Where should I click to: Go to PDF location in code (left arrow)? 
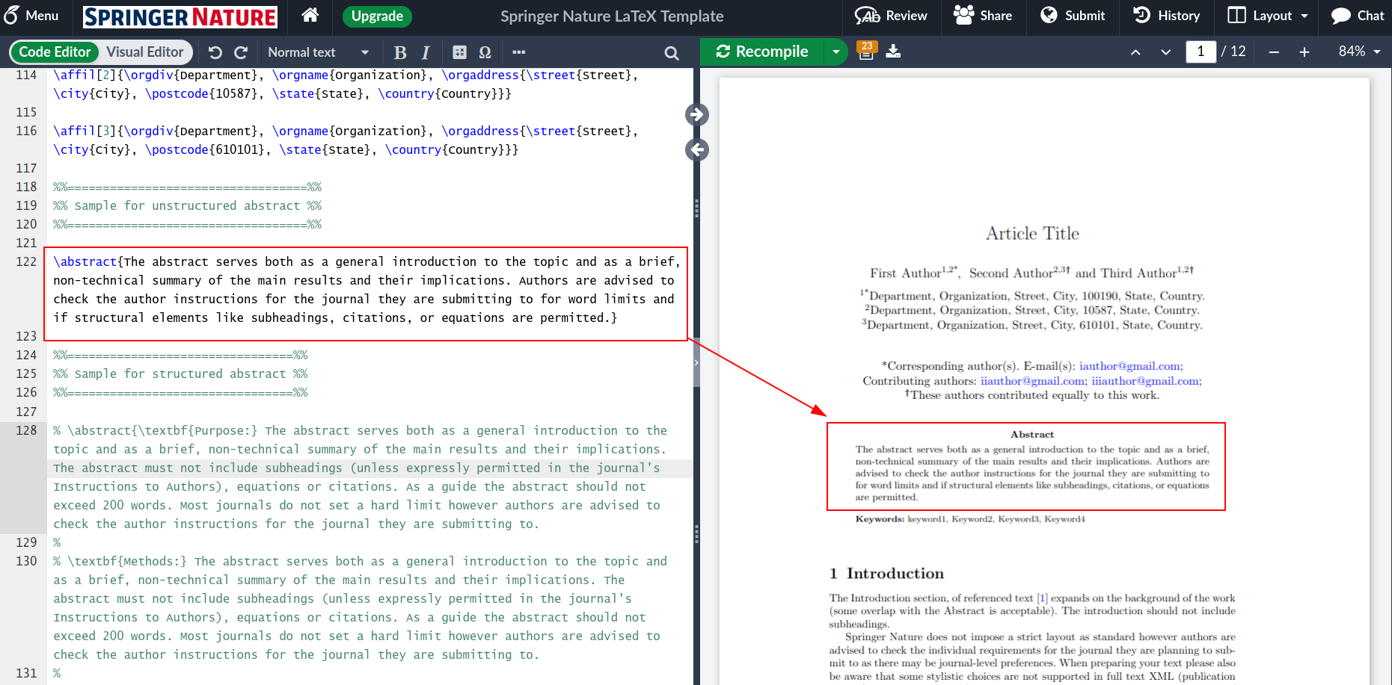point(696,149)
